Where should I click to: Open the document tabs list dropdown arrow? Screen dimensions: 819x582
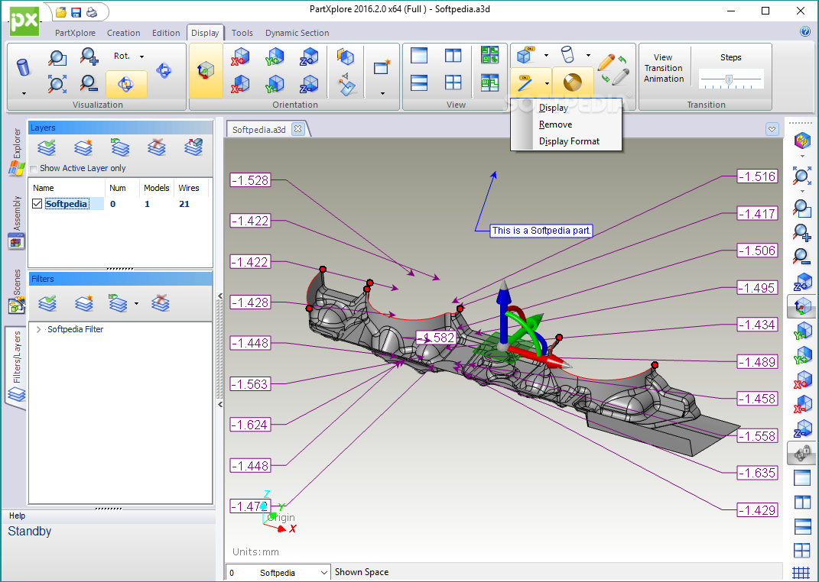coord(772,129)
